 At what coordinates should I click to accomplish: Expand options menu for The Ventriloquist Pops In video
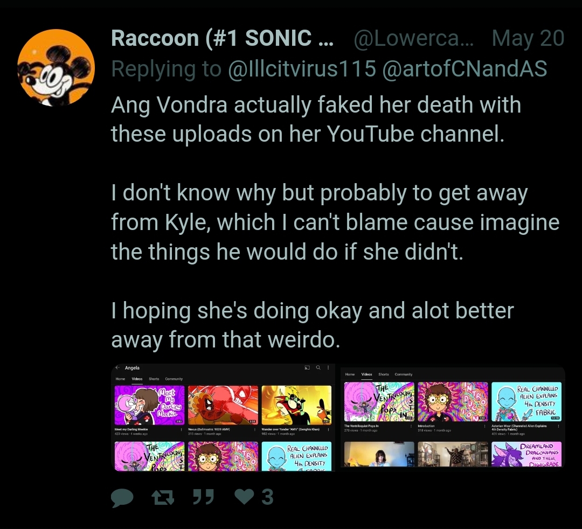click(411, 426)
